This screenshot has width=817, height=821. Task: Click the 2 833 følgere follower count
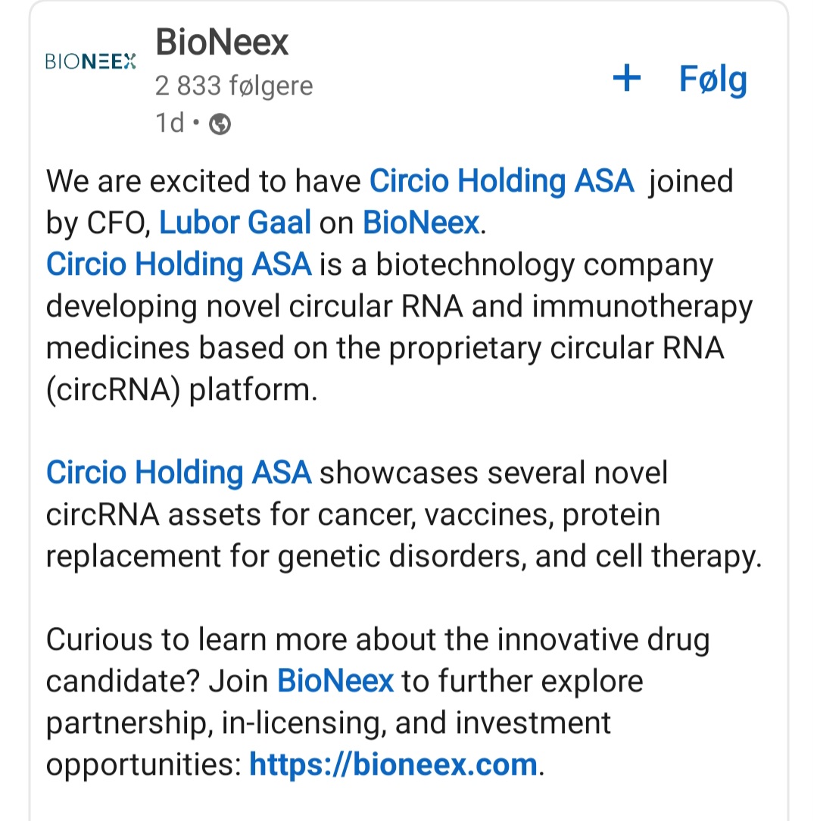pos(234,86)
